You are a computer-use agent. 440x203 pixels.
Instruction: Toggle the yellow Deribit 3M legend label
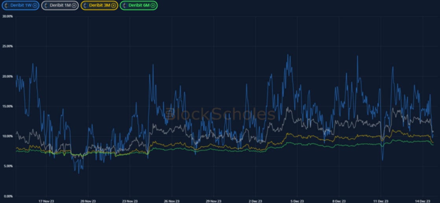pyautogui.click(x=99, y=6)
